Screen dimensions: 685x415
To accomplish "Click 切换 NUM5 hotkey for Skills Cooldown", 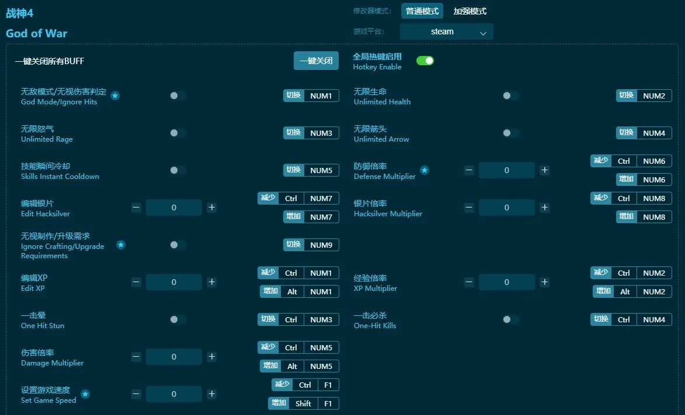I will pos(311,170).
